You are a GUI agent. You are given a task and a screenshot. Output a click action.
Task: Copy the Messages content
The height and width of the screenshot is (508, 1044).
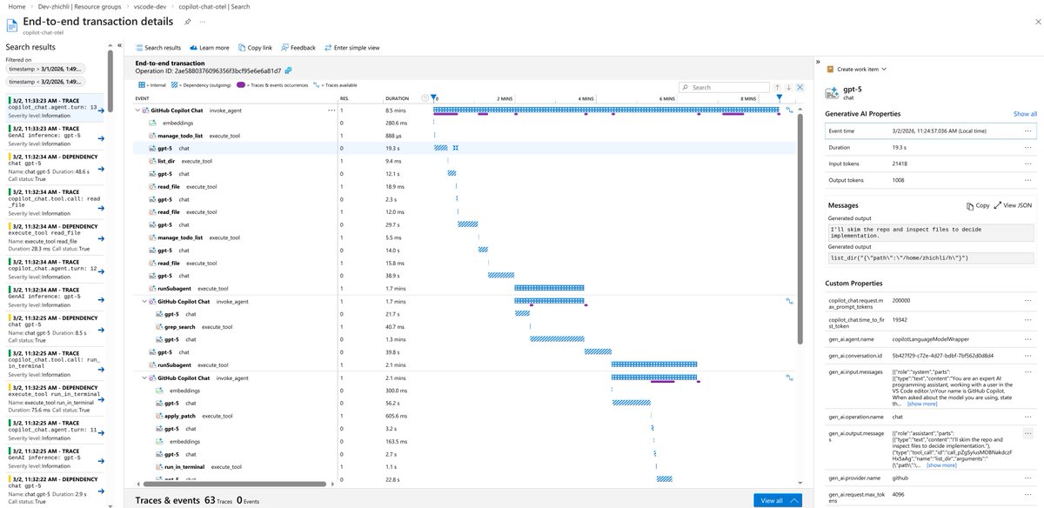[978, 206]
